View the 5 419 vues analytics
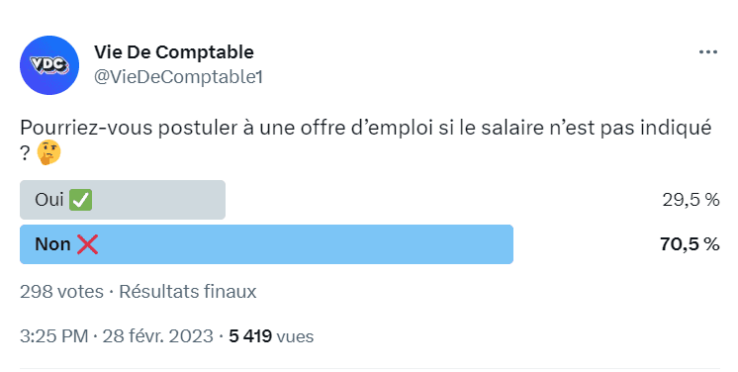Screen dimensions: 738x372 pos(271,336)
